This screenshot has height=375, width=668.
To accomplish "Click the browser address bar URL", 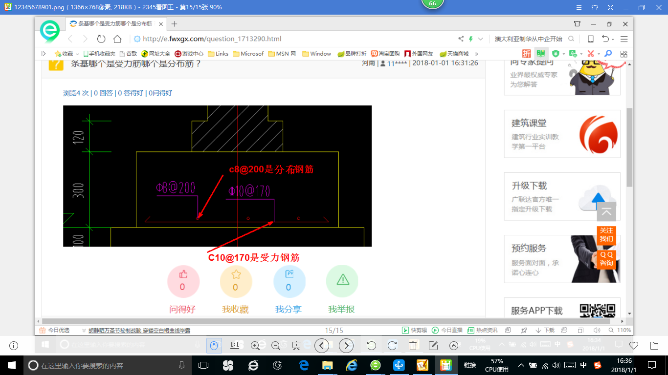I will pyautogui.click(x=212, y=39).
